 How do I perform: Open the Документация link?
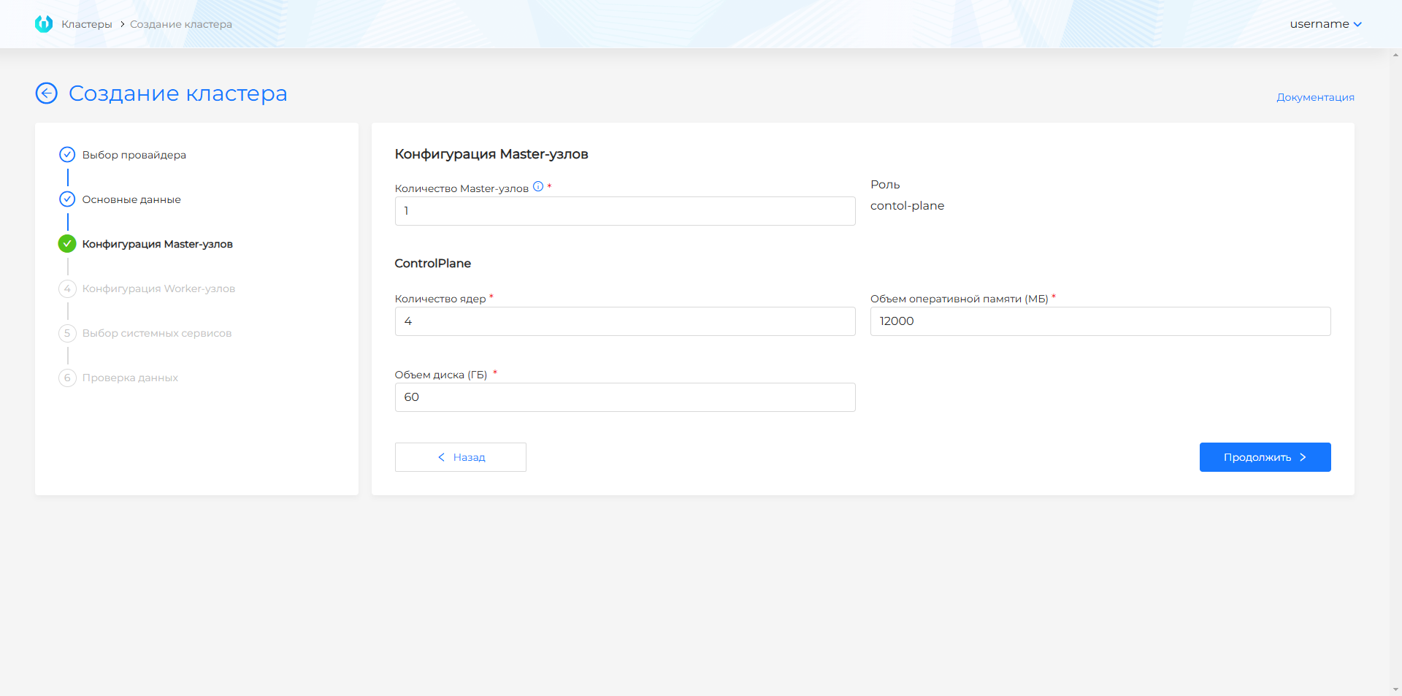(1315, 97)
